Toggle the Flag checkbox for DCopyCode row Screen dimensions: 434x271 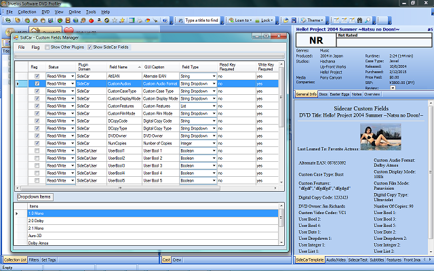coord(37,121)
